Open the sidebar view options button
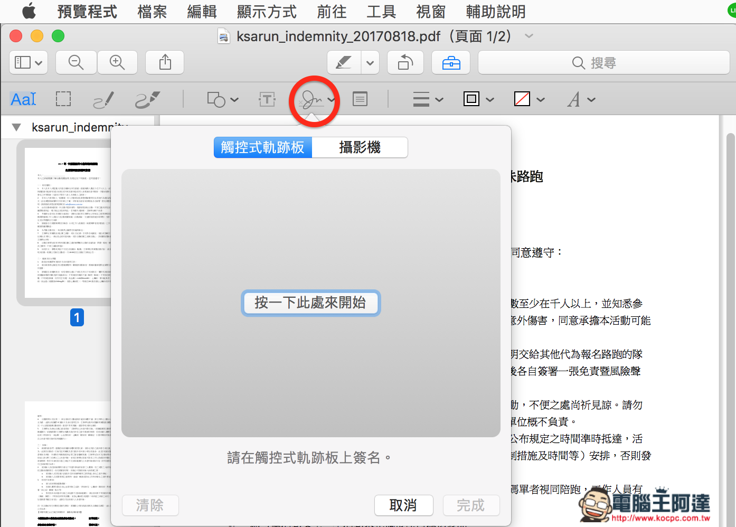The width and height of the screenshot is (736, 527). pos(29,62)
